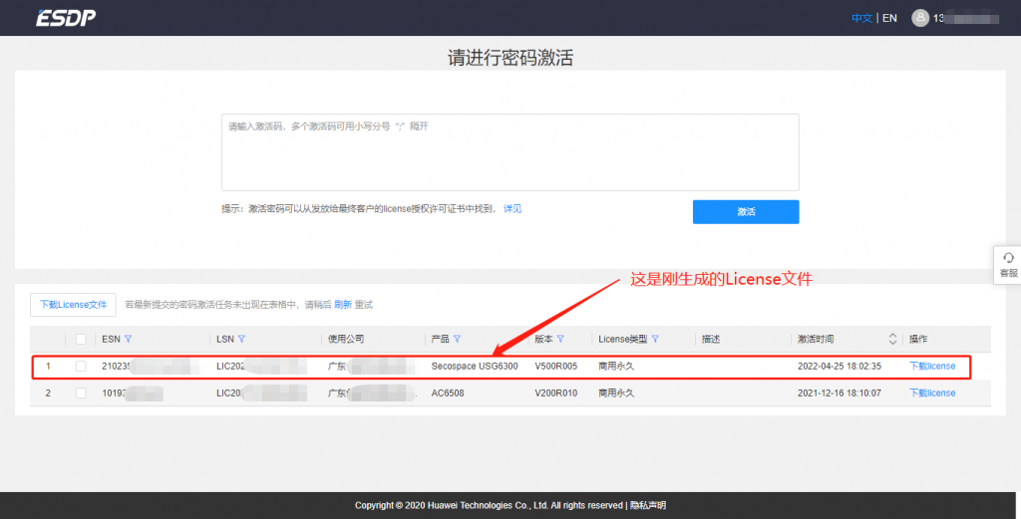The height and width of the screenshot is (519, 1021).
Task: Open the user avatar icon
Action: (x=920, y=18)
